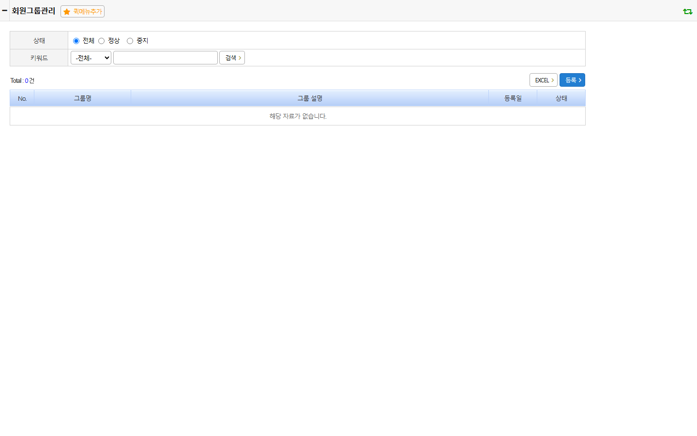
Task: Click the blue 등록 register button
Action: tap(572, 80)
